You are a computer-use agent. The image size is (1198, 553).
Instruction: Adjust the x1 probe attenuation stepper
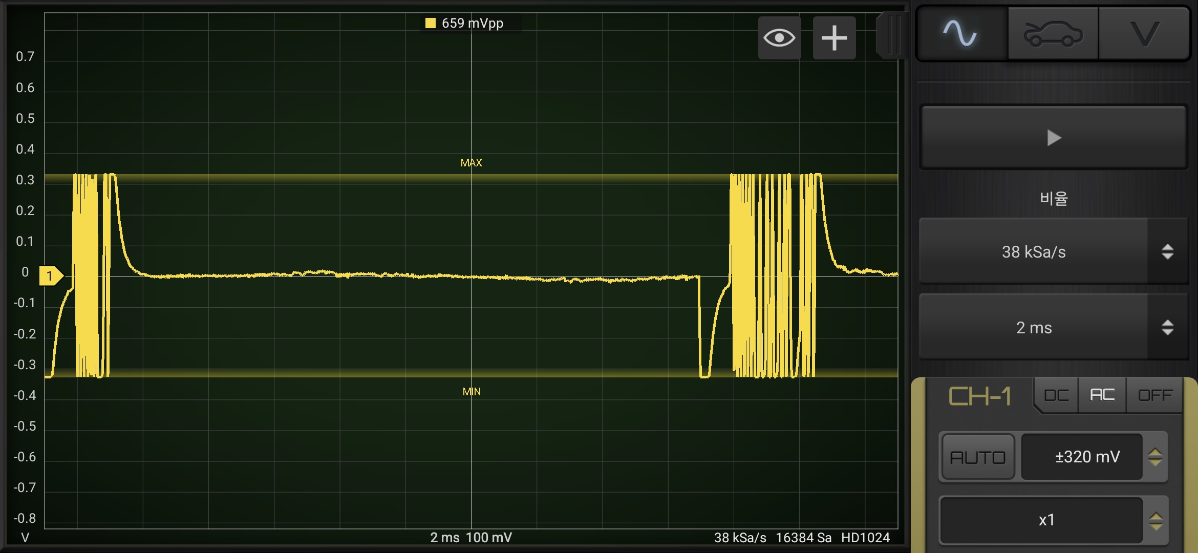[1156, 521]
